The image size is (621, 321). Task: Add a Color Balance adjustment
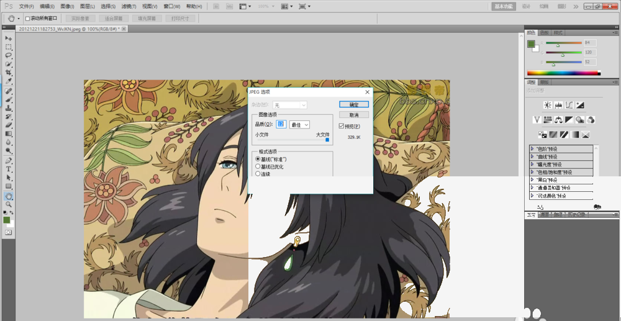point(558,120)
